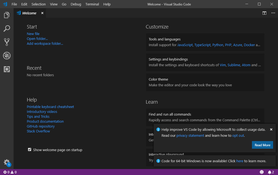278x175 pixels.
Task: Dismiss the usage data notification
Action: (x=271, y=129)
